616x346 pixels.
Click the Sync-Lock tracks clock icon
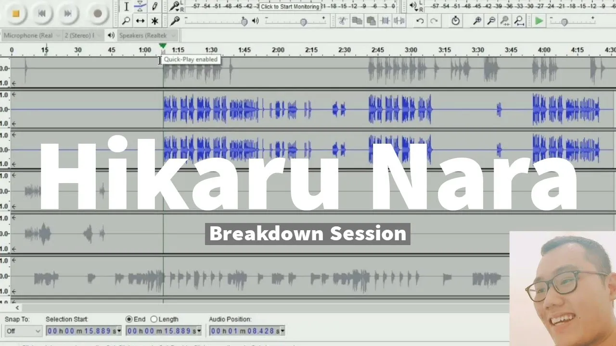tap(455, 21)
